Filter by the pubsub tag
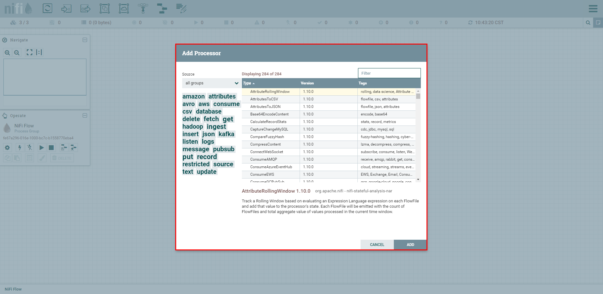This screenshot has width=603, height=294. click(x=224, y=149)
